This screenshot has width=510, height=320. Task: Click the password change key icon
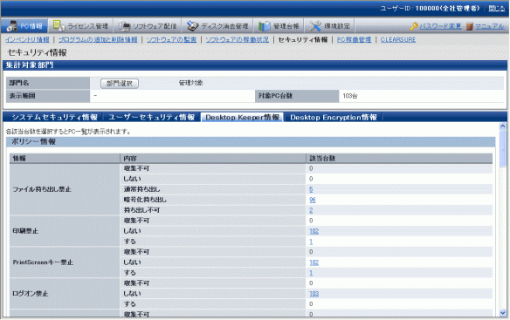point(414,26)
